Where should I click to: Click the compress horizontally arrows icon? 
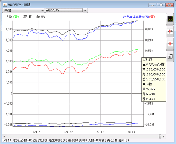(170, 44)
